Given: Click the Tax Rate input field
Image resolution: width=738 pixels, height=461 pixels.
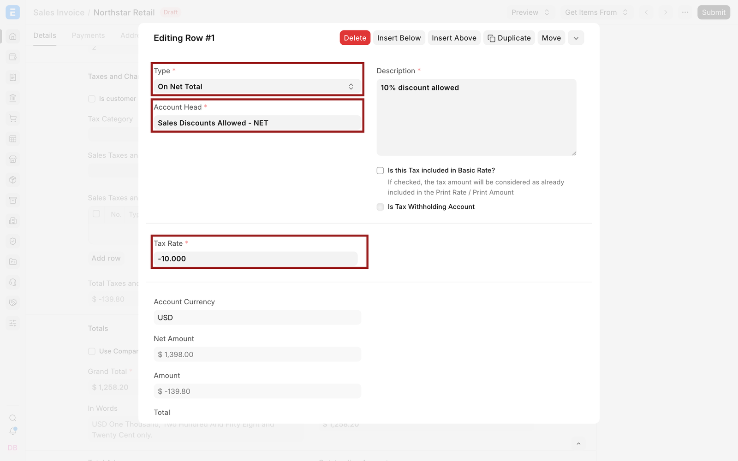Looking at the screenshot, I should tap(256, 259).
